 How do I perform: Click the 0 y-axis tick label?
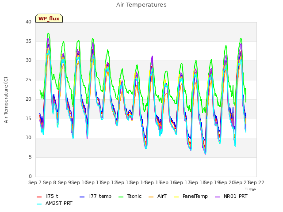[x=30, y=176]
